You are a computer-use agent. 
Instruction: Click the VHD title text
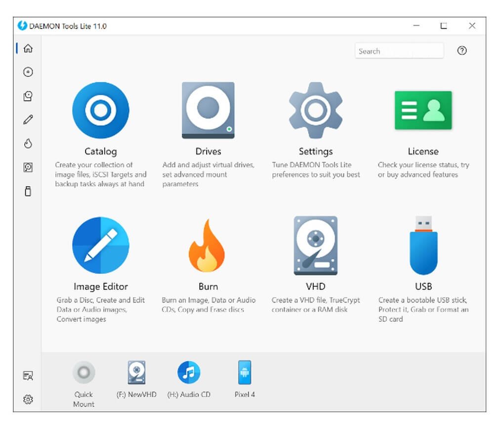pos(316,286)
